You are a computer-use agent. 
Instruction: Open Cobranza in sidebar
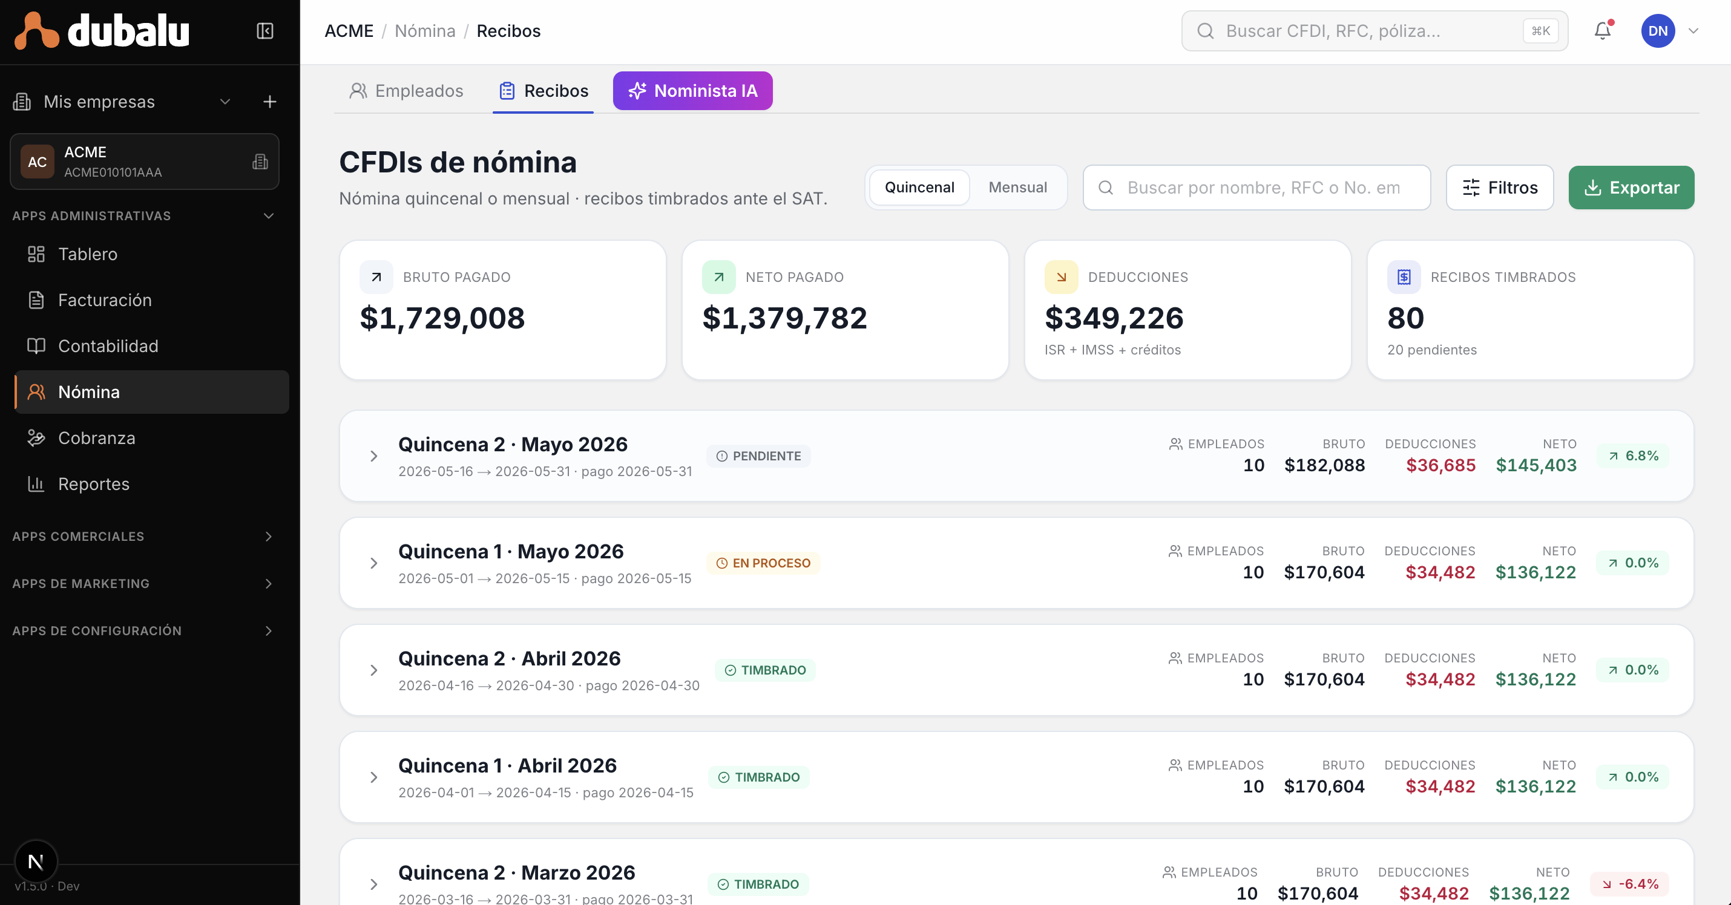coord(152,438)
